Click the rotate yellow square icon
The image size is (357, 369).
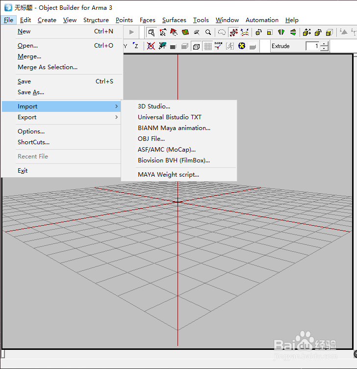point(259,32)
